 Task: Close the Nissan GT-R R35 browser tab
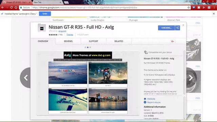point(29,2)
